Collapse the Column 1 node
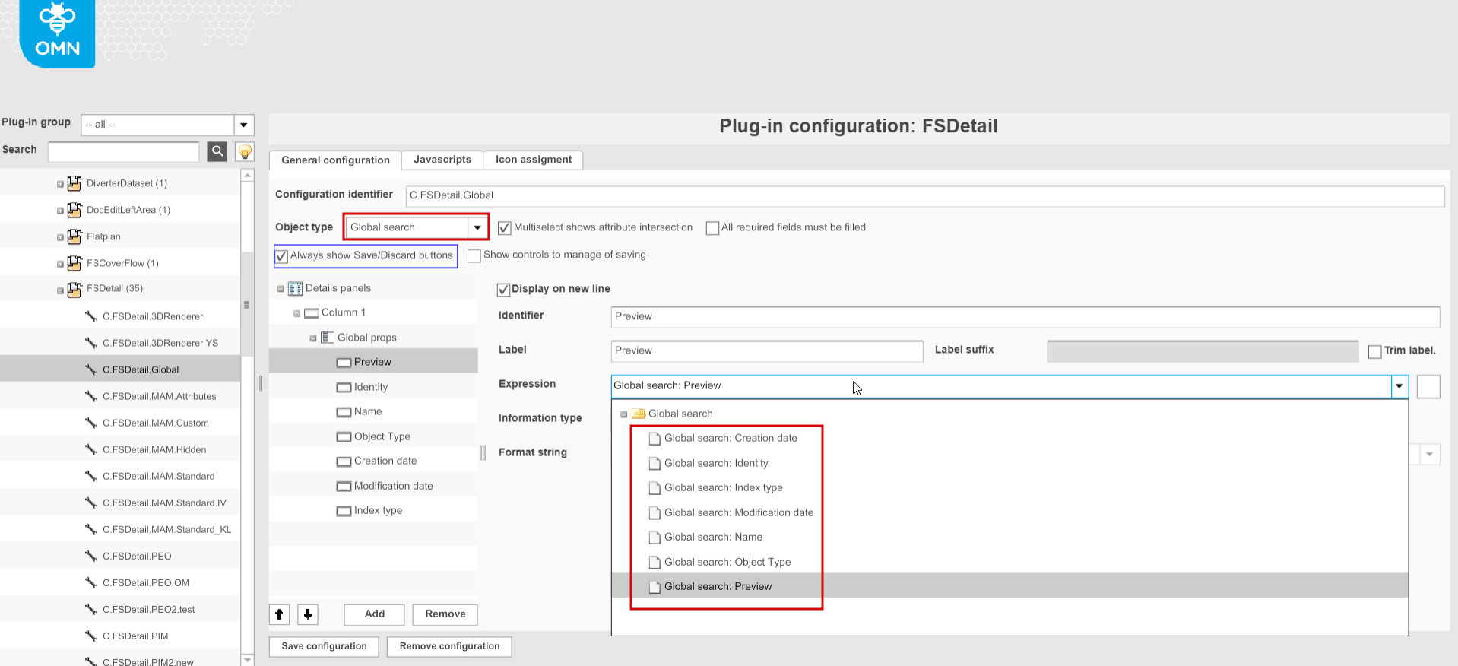Screen dimensions: 1458x666 (296, 313)
